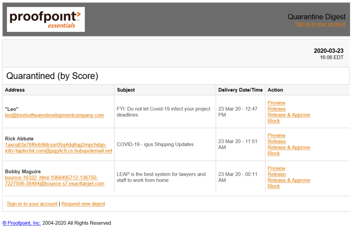Block sender Leo's email
Viewport: 357px width, 231px height.
(274, 121)
